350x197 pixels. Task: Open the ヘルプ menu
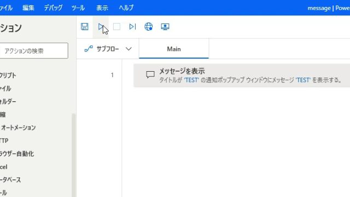click(126, 8)
